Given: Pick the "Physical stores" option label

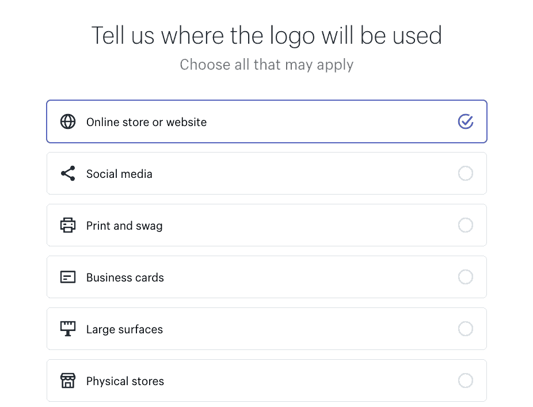Looking at the screenshot, I should pyautogui.click(x=125, y=381).
